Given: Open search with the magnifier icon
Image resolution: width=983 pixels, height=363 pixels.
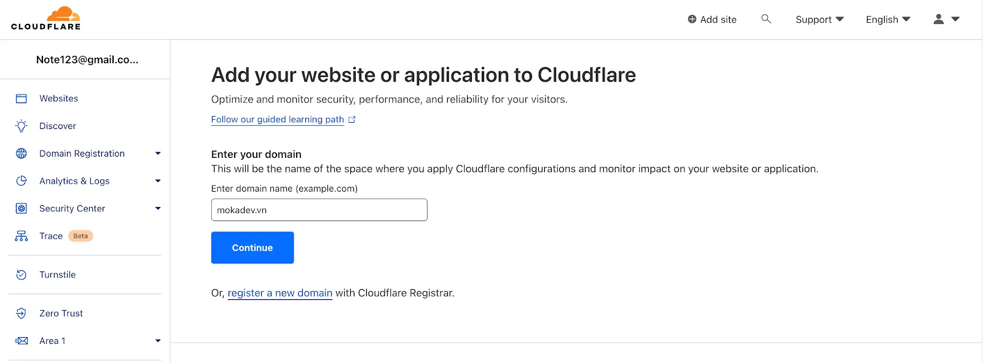Looking at the screenshot, I should (x=766, y=19).
